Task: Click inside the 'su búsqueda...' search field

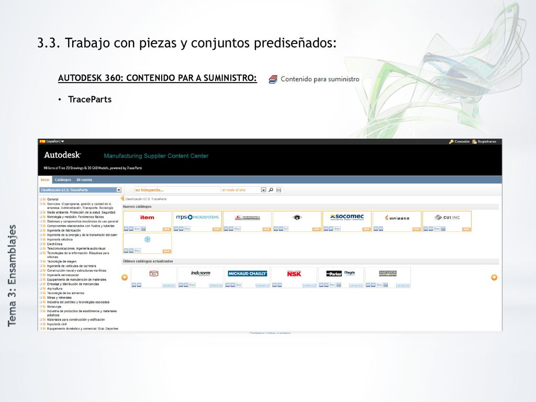Action: (177, 189)
